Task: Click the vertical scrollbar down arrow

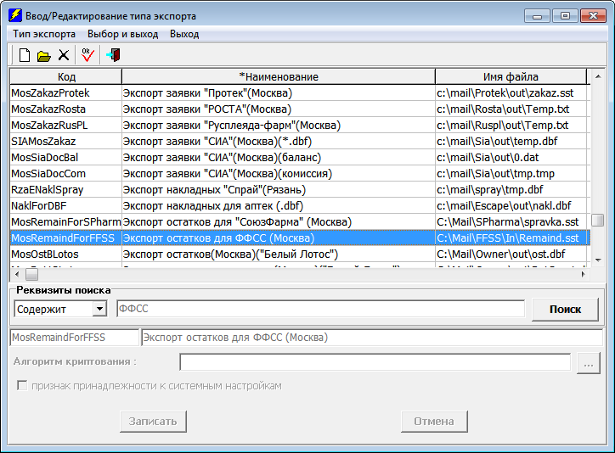Action: coord(598,260)
